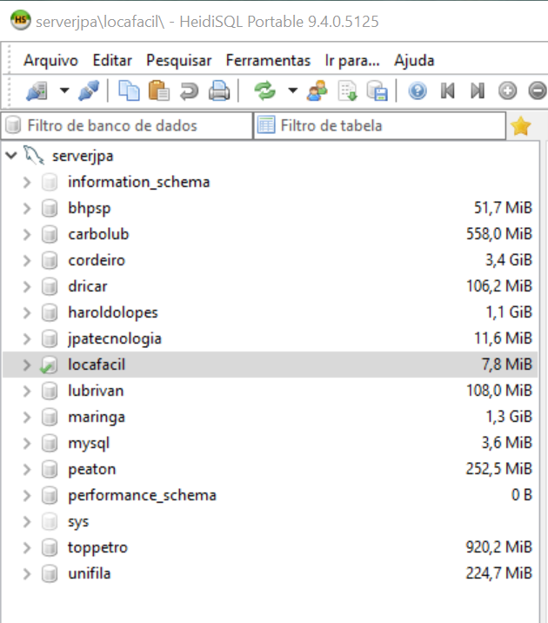Select the mysql database
The height and width of the screenshot is (623, 548).
(89, 444)
